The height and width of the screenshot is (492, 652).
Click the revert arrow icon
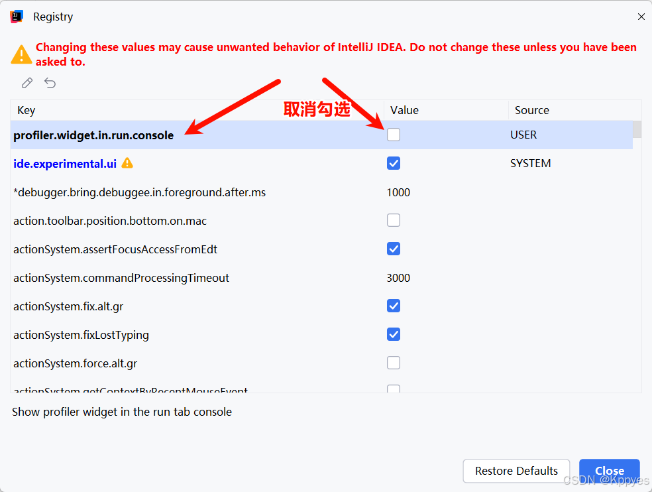click(50, 83)
